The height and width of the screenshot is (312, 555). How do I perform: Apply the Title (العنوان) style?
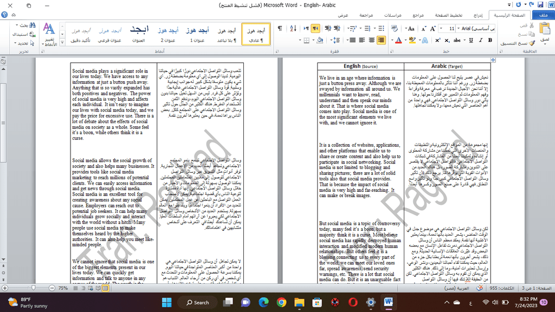139,34
